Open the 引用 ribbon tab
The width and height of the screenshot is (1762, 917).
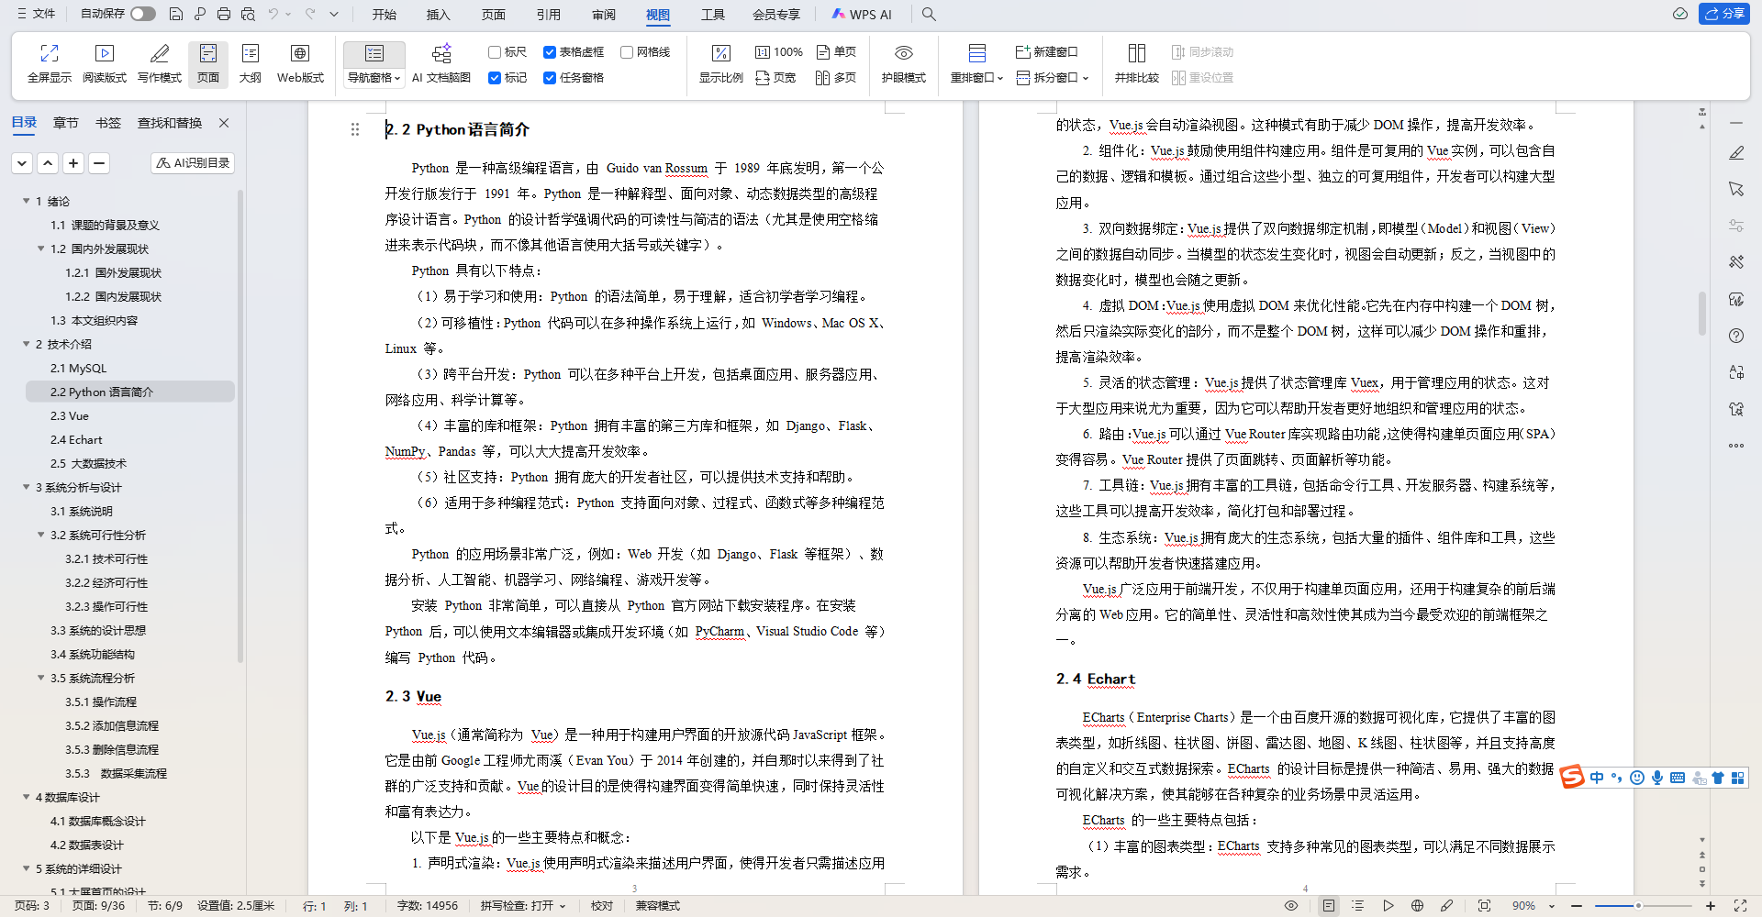coord(549,15)
